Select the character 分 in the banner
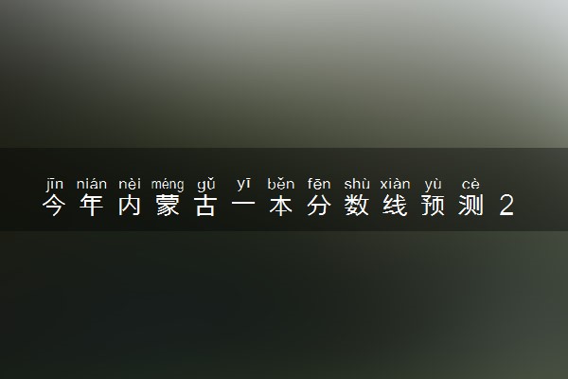 coord(319,206)
